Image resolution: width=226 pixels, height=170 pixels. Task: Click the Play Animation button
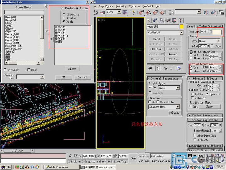190,156
